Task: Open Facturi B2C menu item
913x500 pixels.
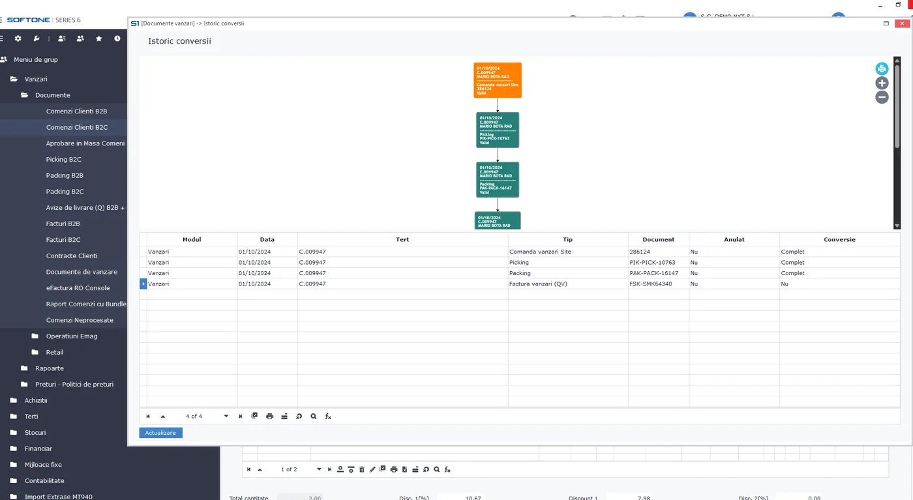Action: (63, 240)
